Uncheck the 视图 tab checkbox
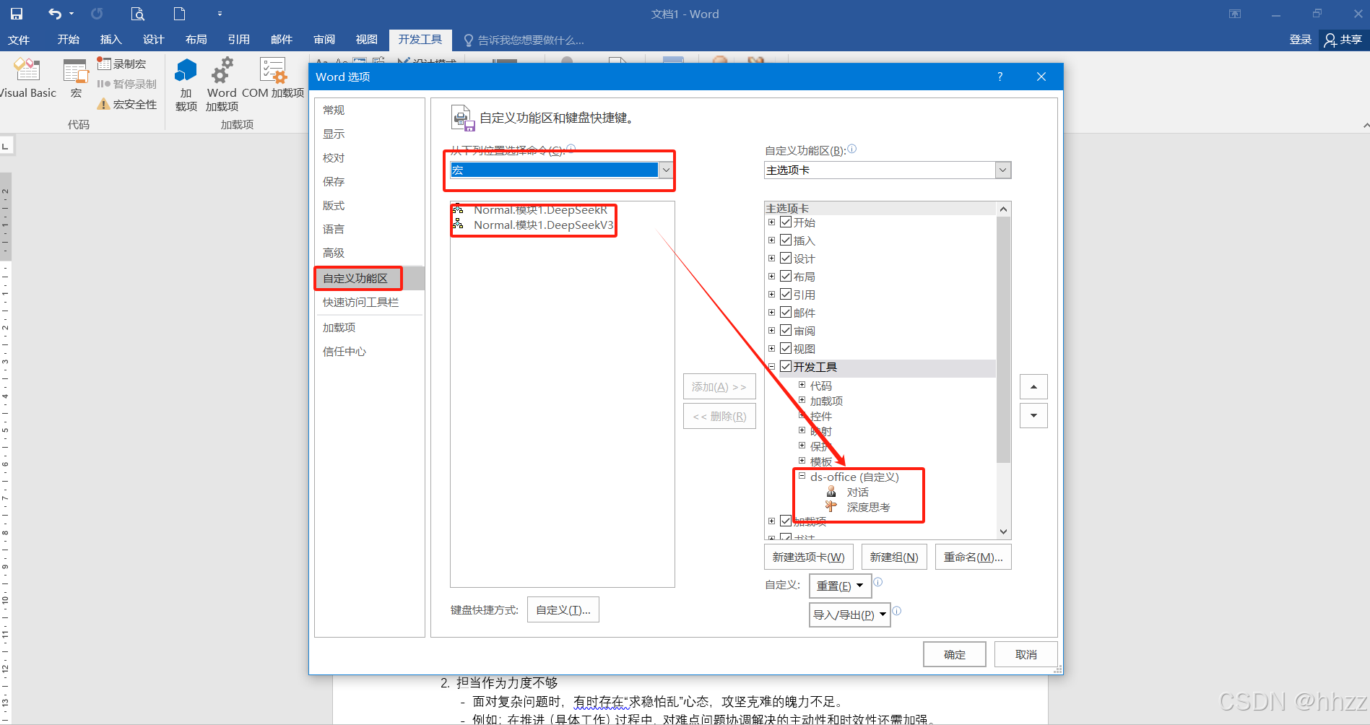The width and height of the screenshot is (1370, 725). 786,348
